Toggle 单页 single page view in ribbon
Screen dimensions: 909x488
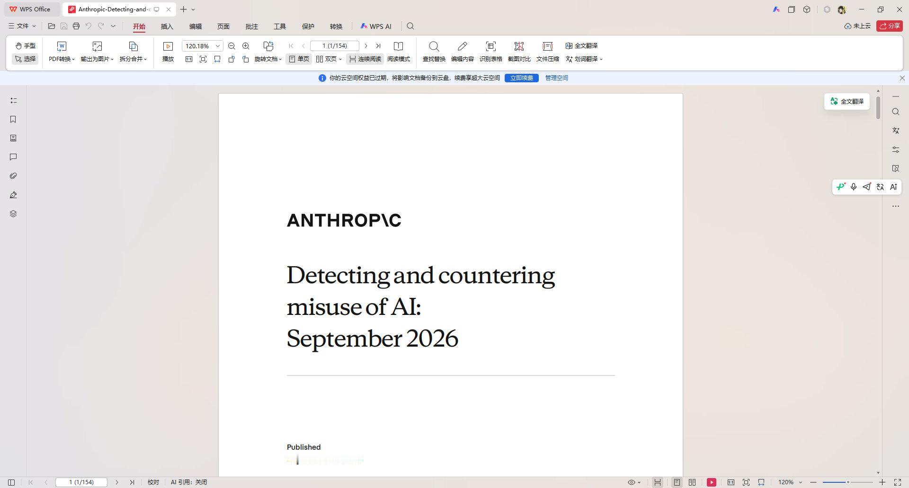click(x=299, y=59)
